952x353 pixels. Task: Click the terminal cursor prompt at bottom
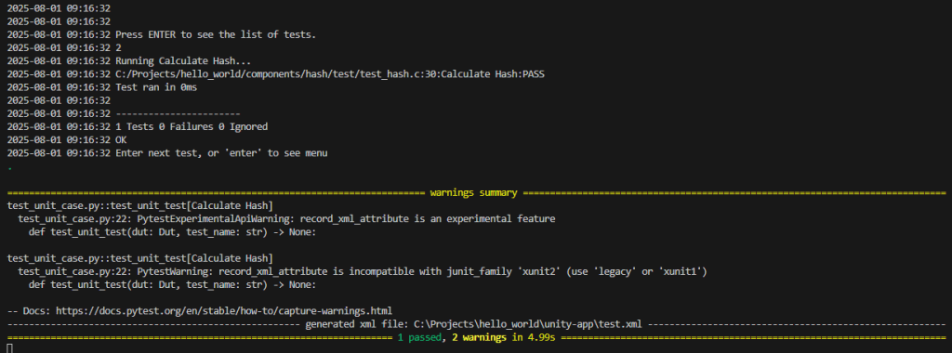tap(9, 348)
